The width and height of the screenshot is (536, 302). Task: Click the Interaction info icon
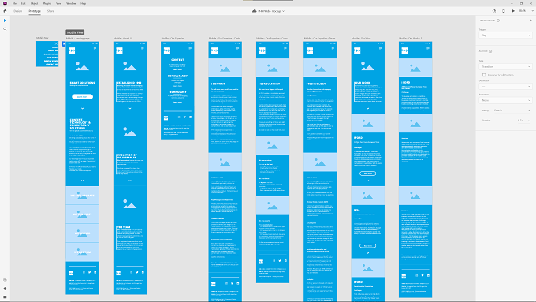pyautogui.click(x=498, y=21)
